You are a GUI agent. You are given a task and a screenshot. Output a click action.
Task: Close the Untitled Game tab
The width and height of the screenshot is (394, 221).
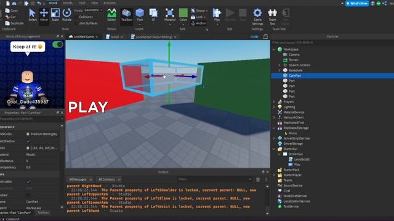97,37
